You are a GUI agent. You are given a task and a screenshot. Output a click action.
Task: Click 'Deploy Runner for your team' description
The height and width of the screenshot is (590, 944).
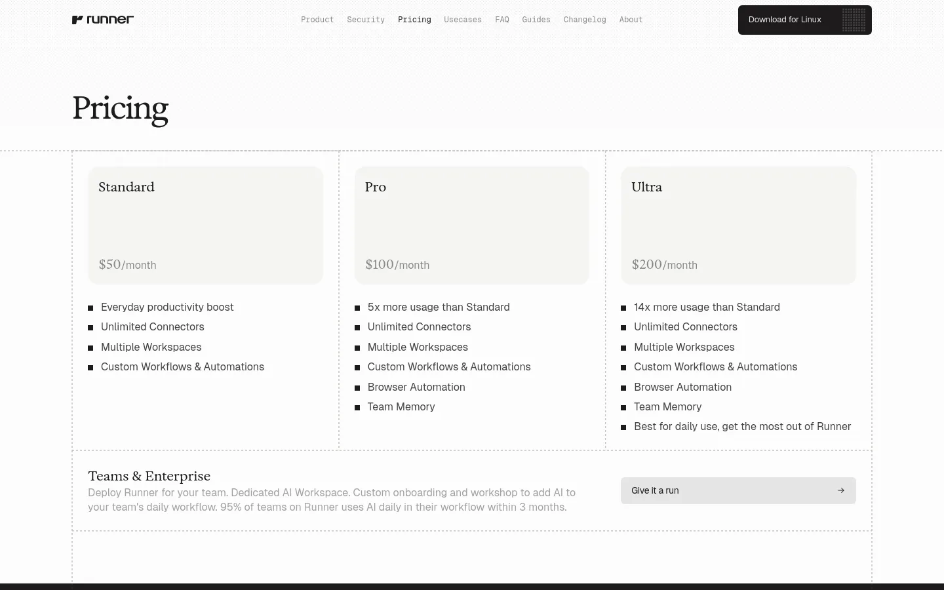(x=332, y=500)
